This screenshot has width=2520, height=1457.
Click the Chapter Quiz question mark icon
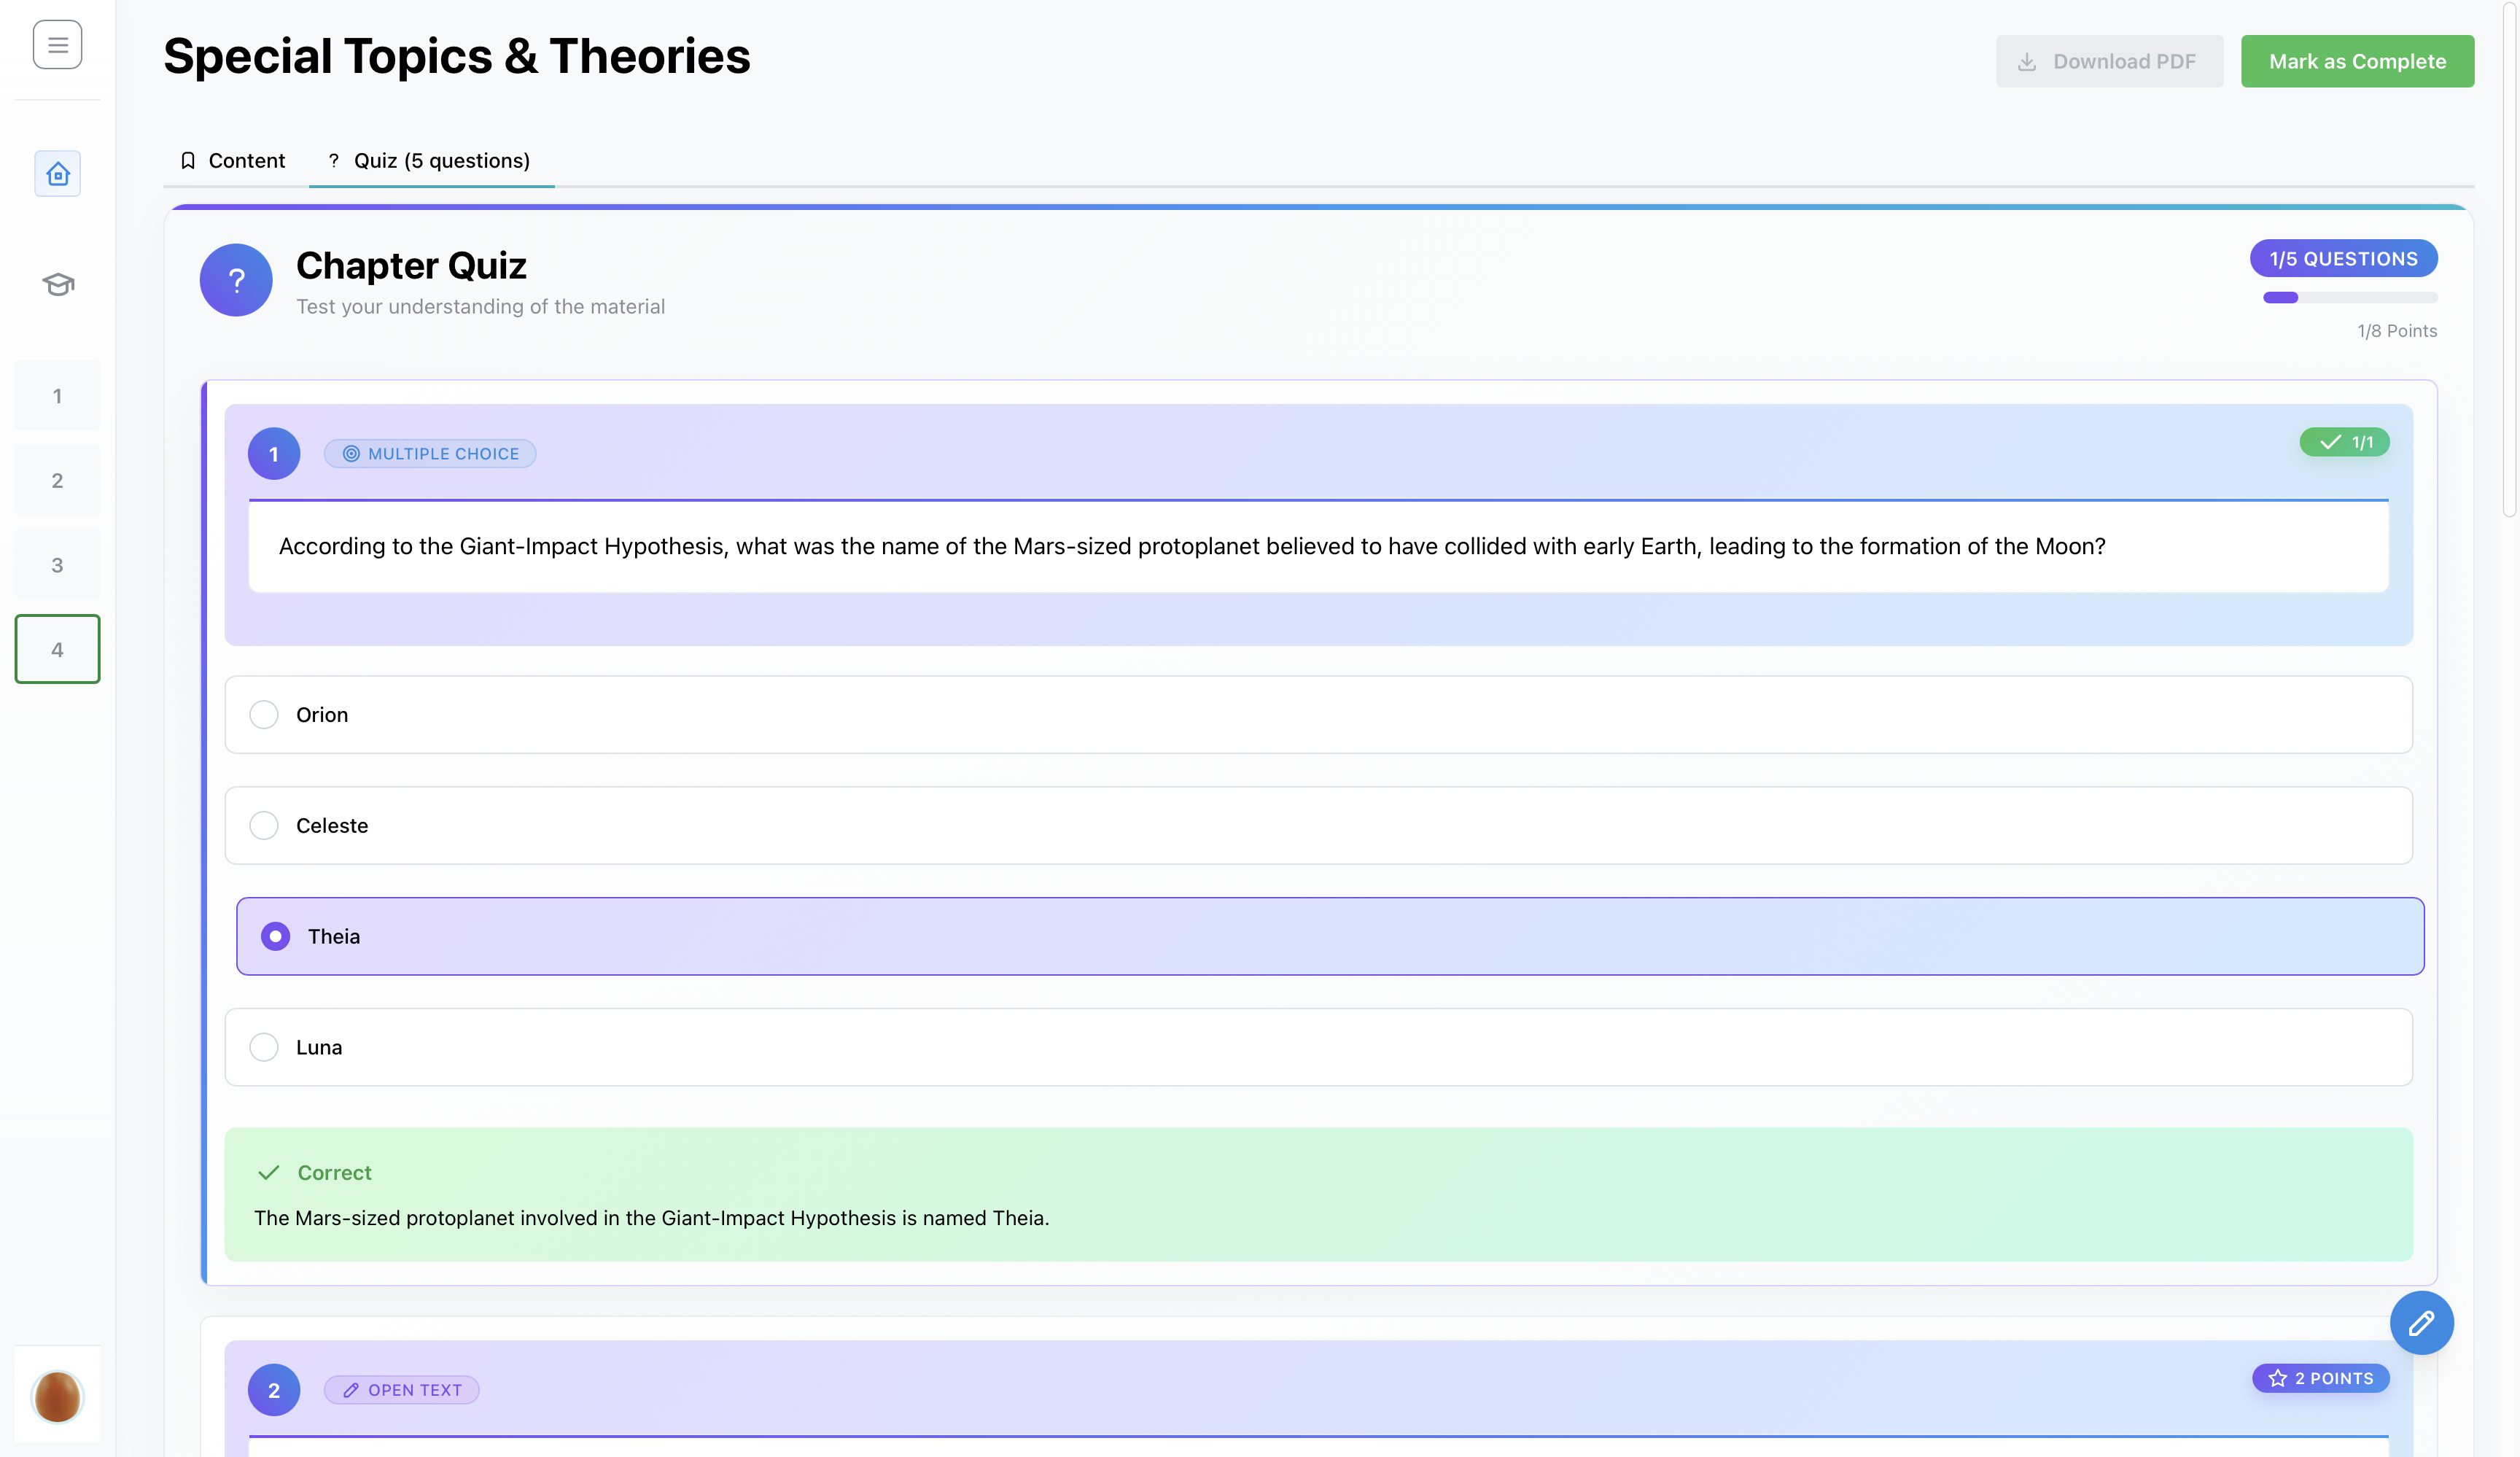click(236, 280)
